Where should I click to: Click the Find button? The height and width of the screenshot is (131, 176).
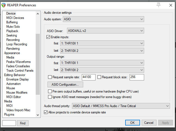click(23, 123)
